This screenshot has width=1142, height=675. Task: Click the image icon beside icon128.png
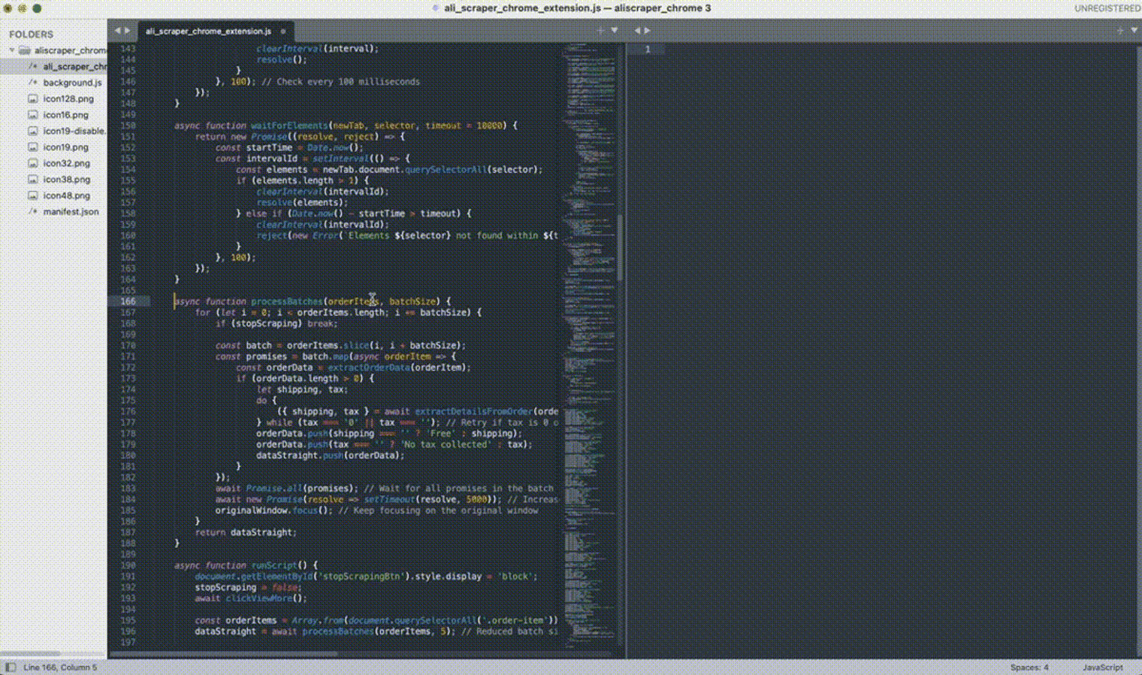point(32,98)
